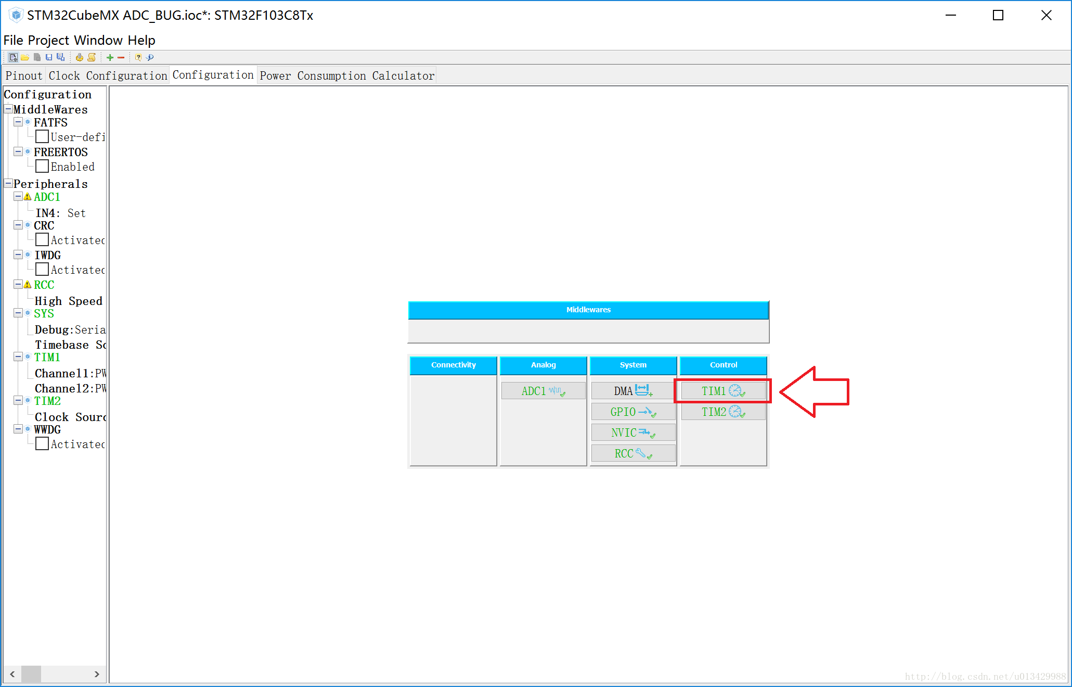This screenshot has width=1072, height=687.
Task: Select the 'Clock Sourc' tree row
Action: (70, 417)
